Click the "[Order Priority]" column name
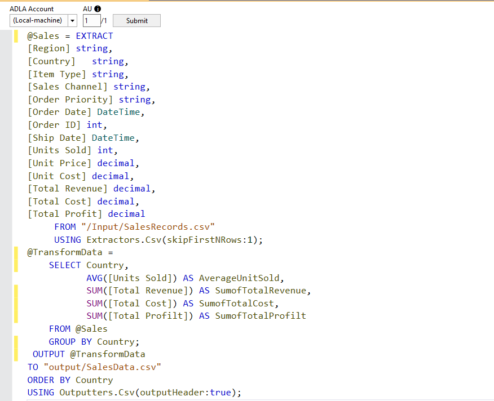This screenshot has height=401, width=494. (x=70, y=100)
